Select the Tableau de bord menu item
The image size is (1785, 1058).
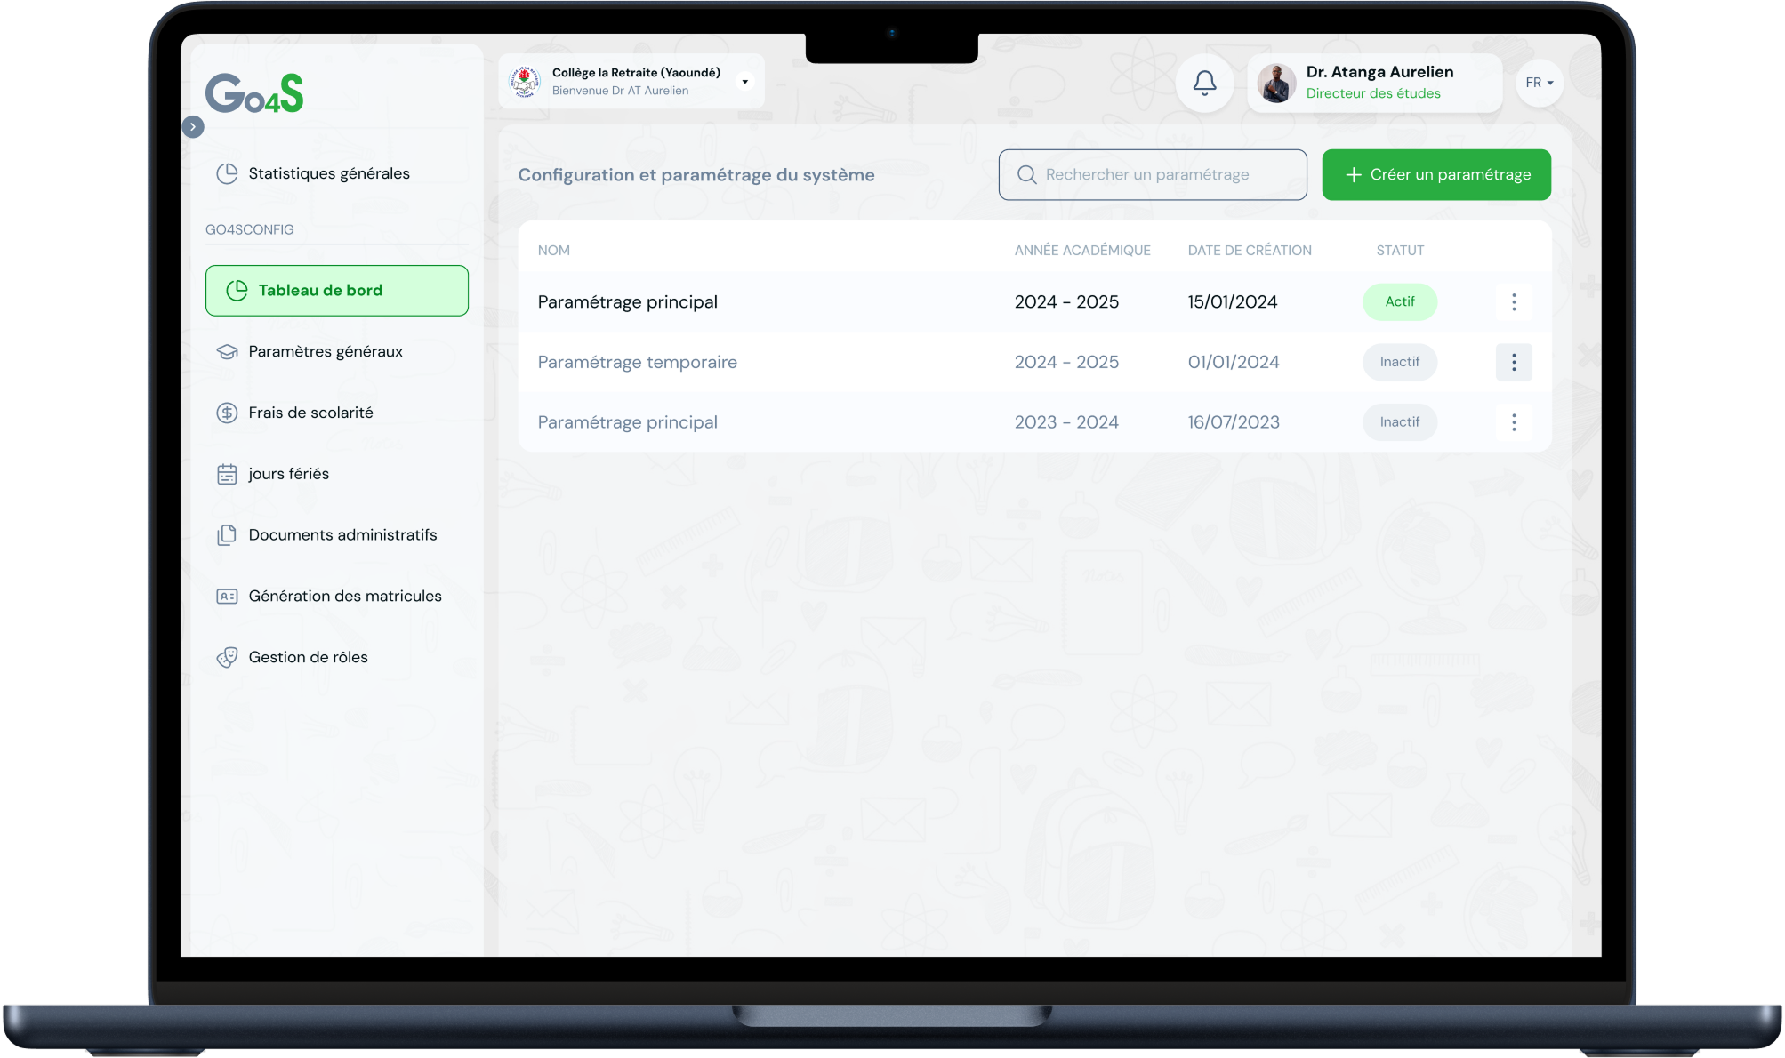[336, 290]
